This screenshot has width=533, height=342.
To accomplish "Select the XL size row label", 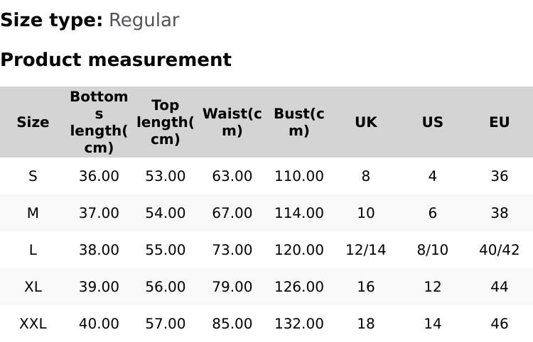I will (33, 287).
